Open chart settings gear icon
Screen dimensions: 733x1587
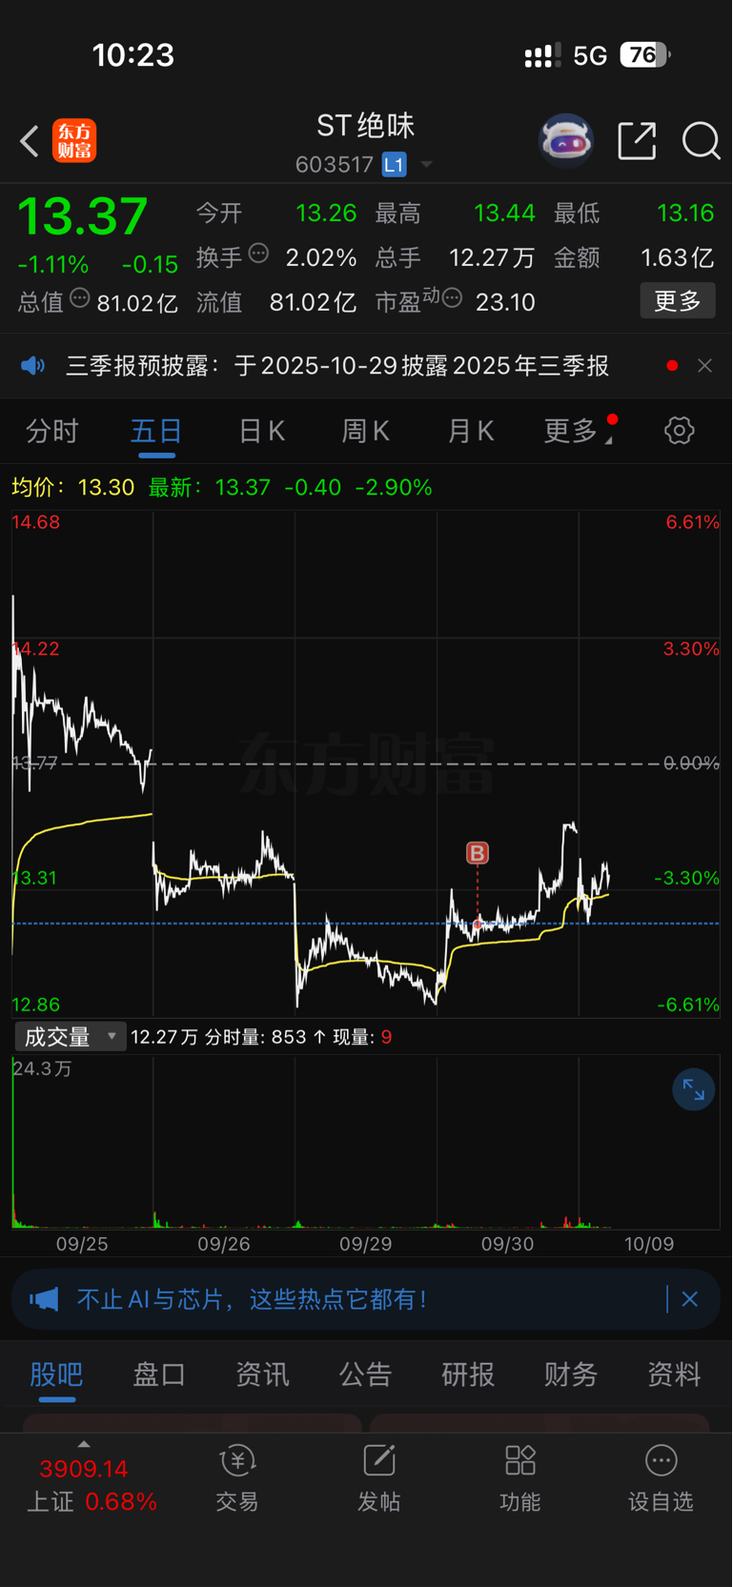pos(680,431)
